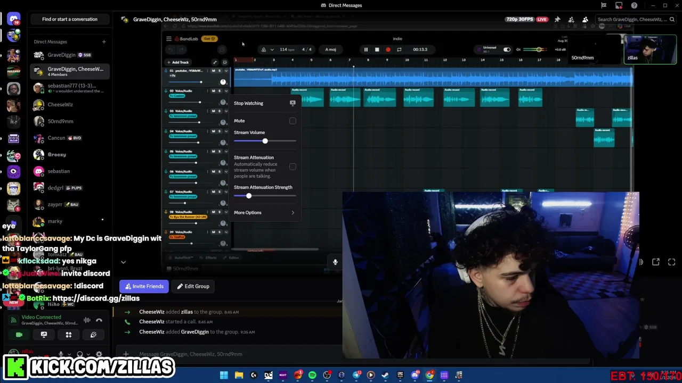Open Cancun BVD direct message
The height and width of the screenshot is (383, 682).
tap(69, 138)
